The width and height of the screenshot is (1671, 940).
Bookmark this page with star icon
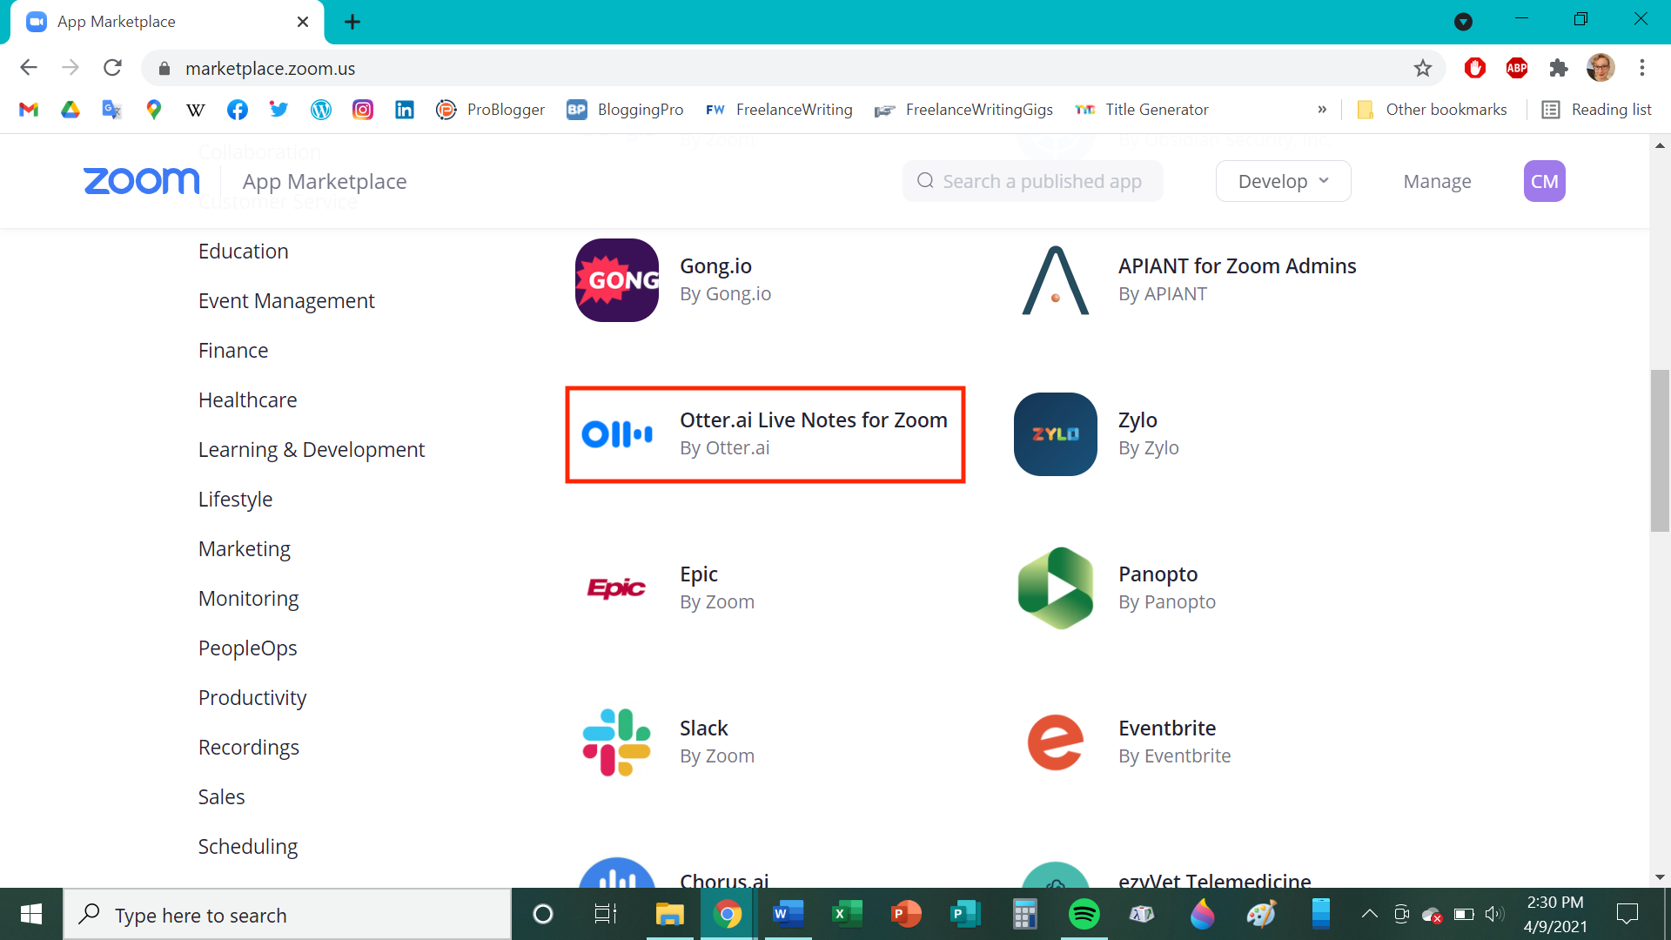1422,68
